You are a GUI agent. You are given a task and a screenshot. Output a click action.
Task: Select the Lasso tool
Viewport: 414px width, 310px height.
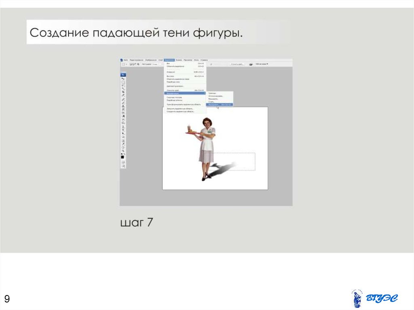click(123, 86)
